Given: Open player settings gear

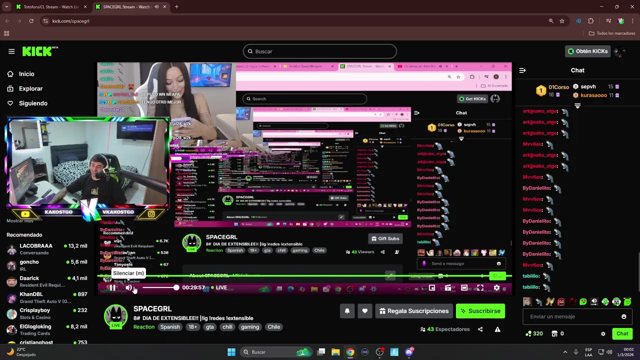Looking at the screenshot, I should pos(496,287).
